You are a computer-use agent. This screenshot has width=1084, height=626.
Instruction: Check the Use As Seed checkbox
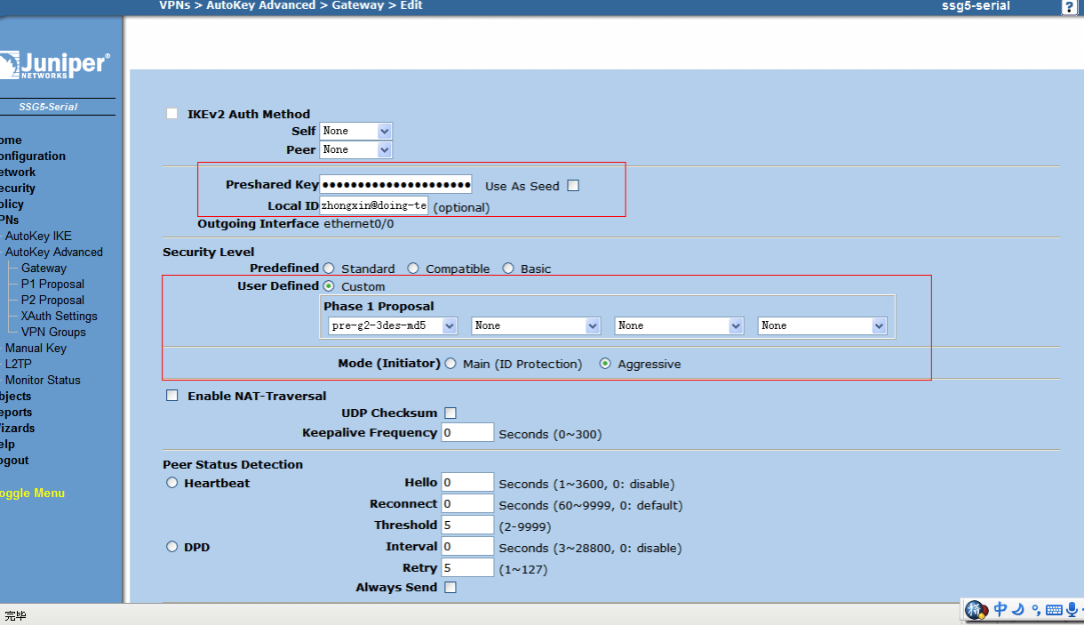pyautogui.click(x=573, y=186)
